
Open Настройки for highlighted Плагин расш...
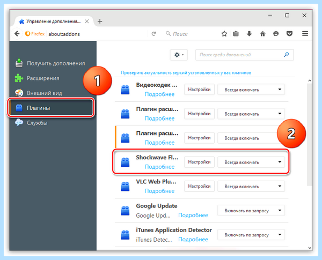[199, 138]
